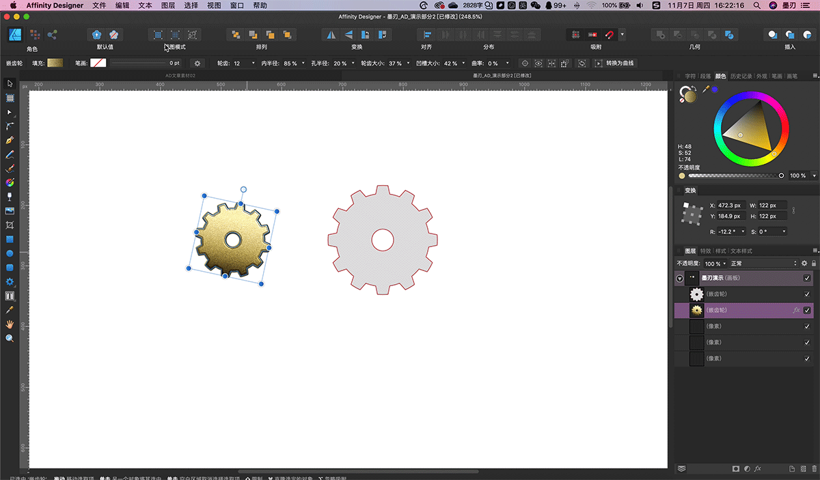
Task: Toggle visibility of 墨刃演示 artboard layer
Action: click(807, 279)
